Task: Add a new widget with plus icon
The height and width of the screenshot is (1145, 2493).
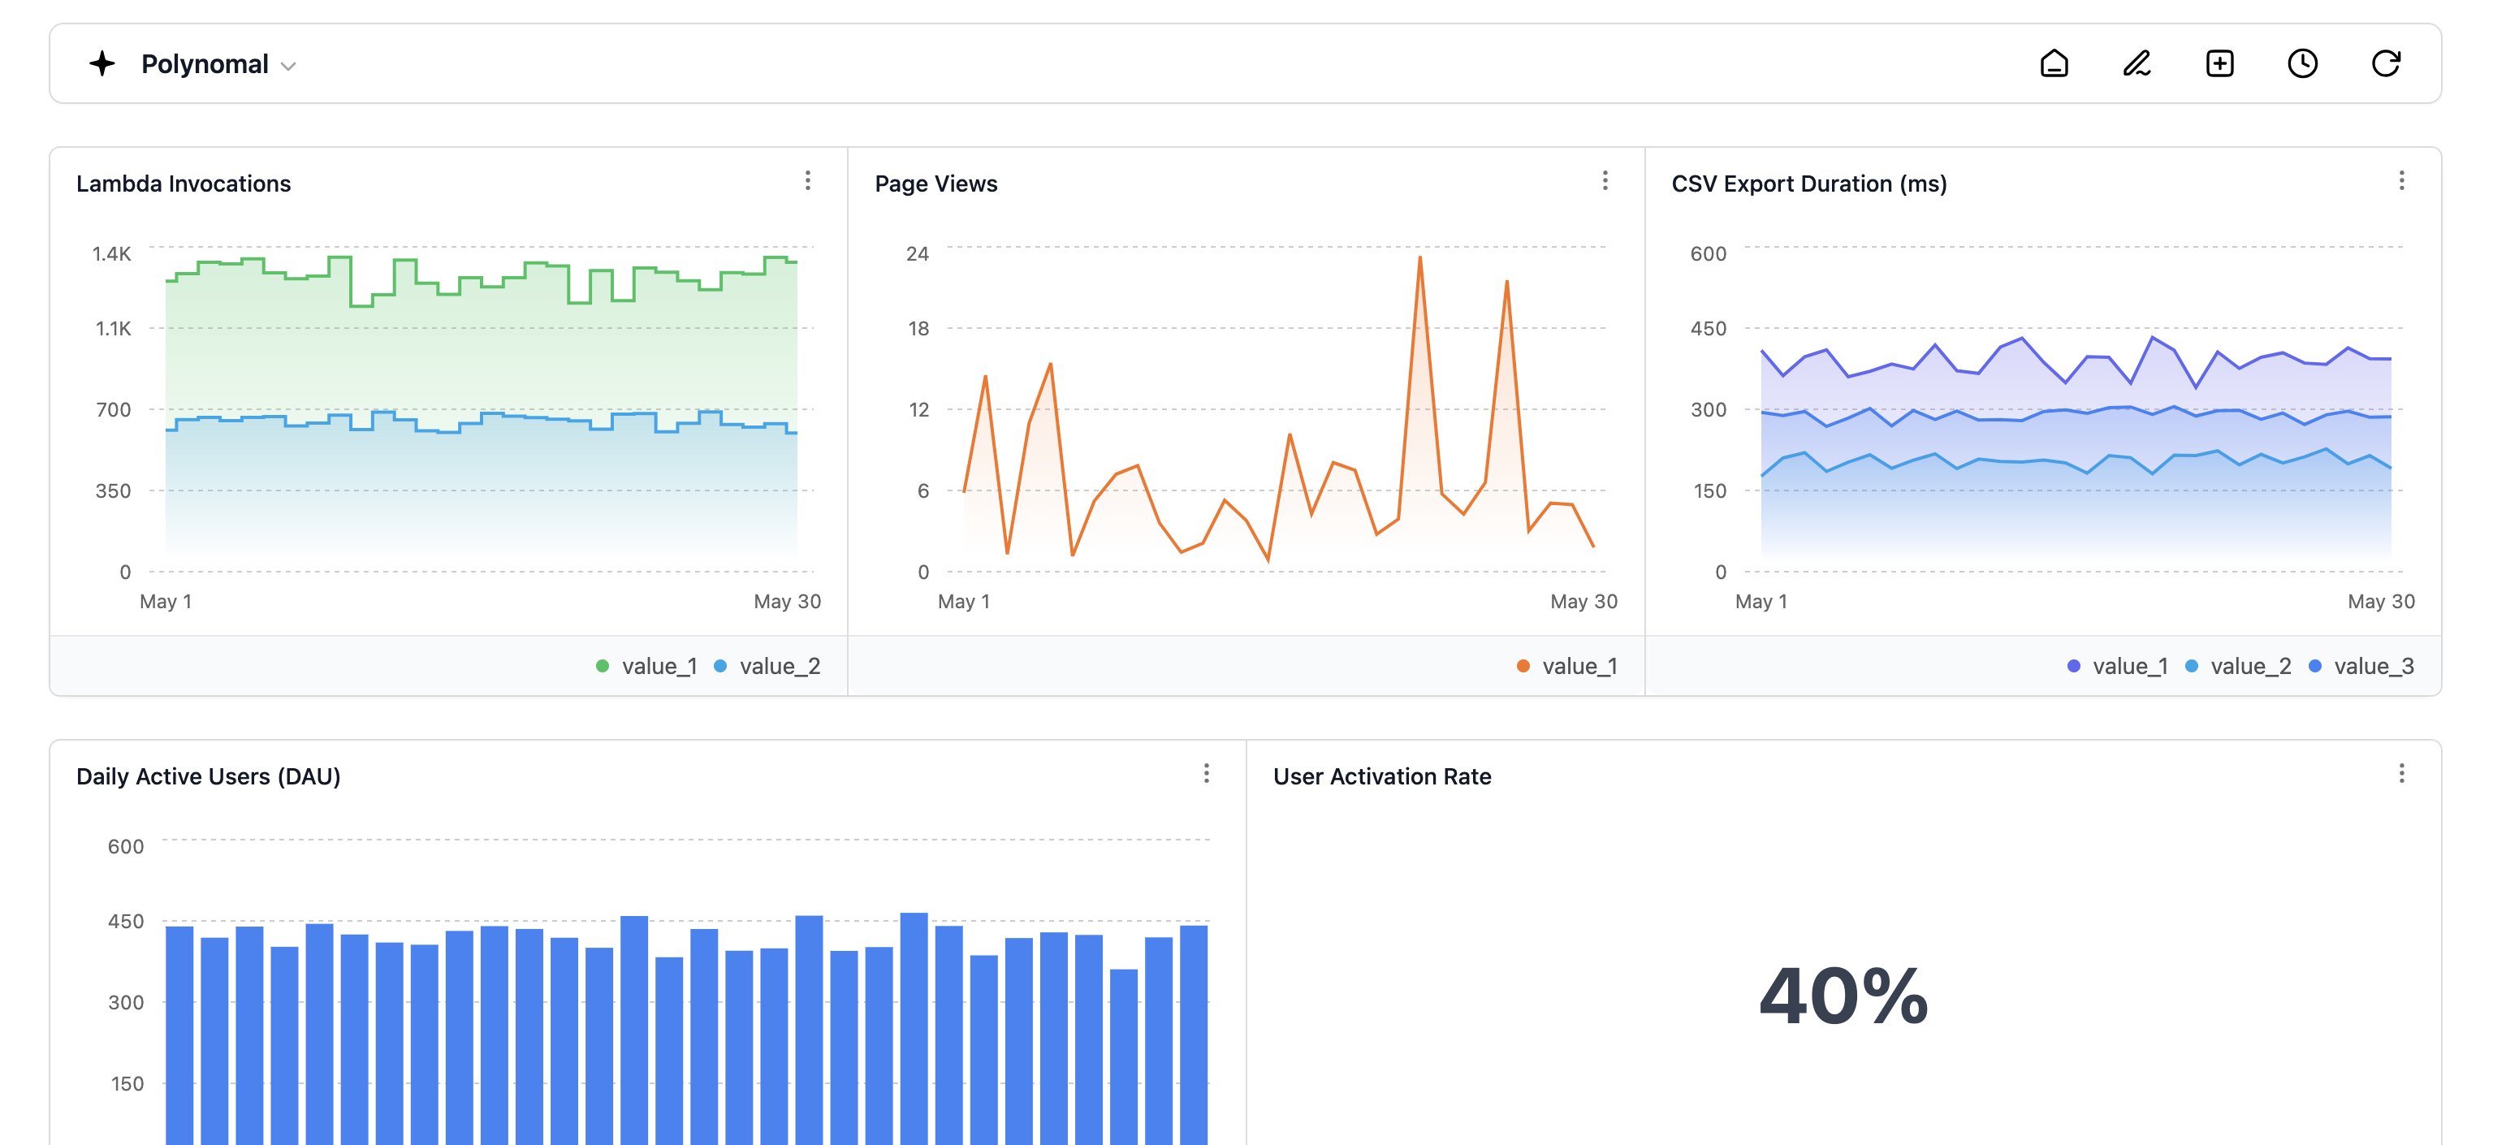Action: (x=2219, y=64)
